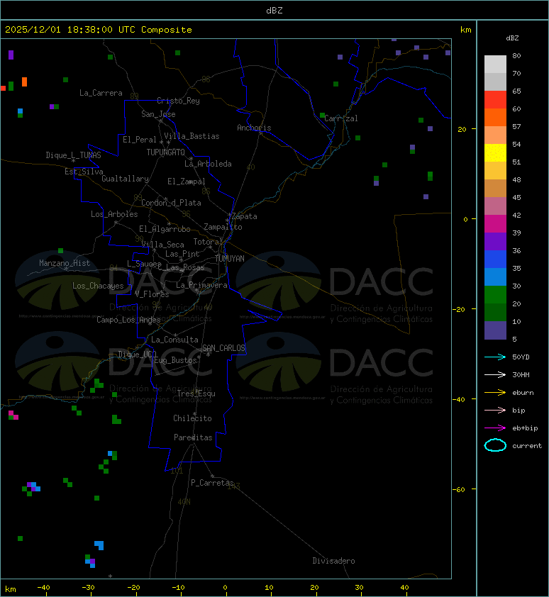This screenshot has width=549, height=597.
Task: Click the Gualtallary label
Action: [x=126, y=179]
